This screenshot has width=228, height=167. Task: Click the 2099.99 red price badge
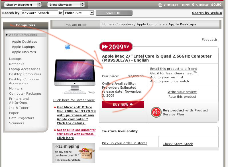point(116,47)
